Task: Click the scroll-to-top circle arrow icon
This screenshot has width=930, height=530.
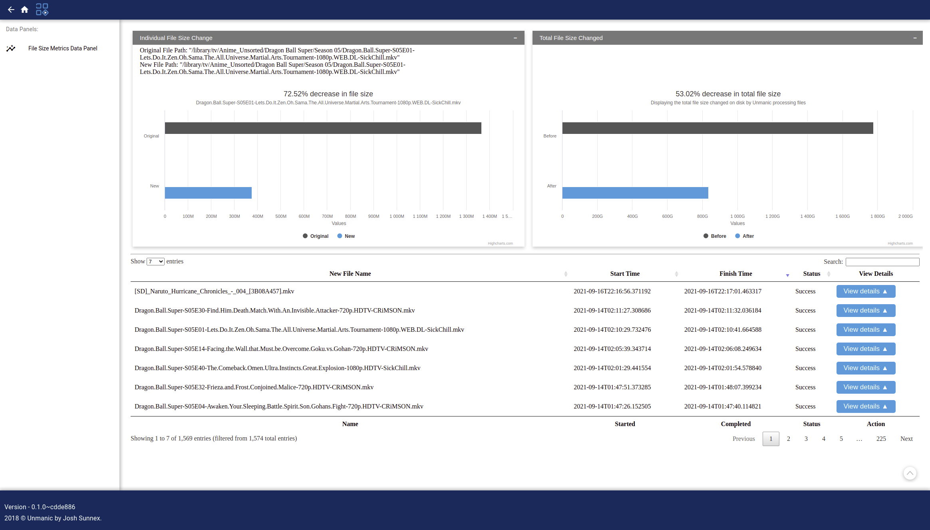Action: 910,473
